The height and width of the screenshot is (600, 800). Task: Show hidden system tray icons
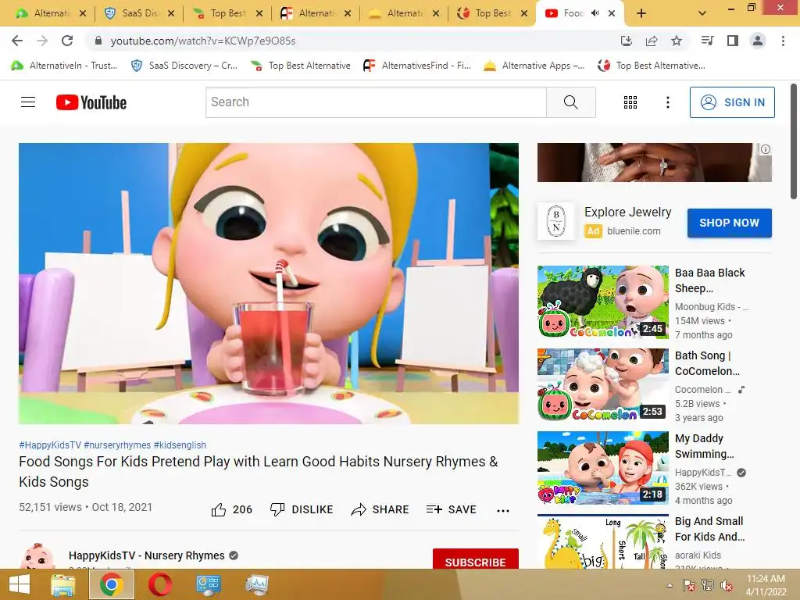click(x=670, y=585)
